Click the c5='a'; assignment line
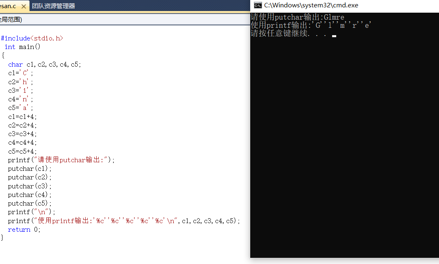 (21, 108)
